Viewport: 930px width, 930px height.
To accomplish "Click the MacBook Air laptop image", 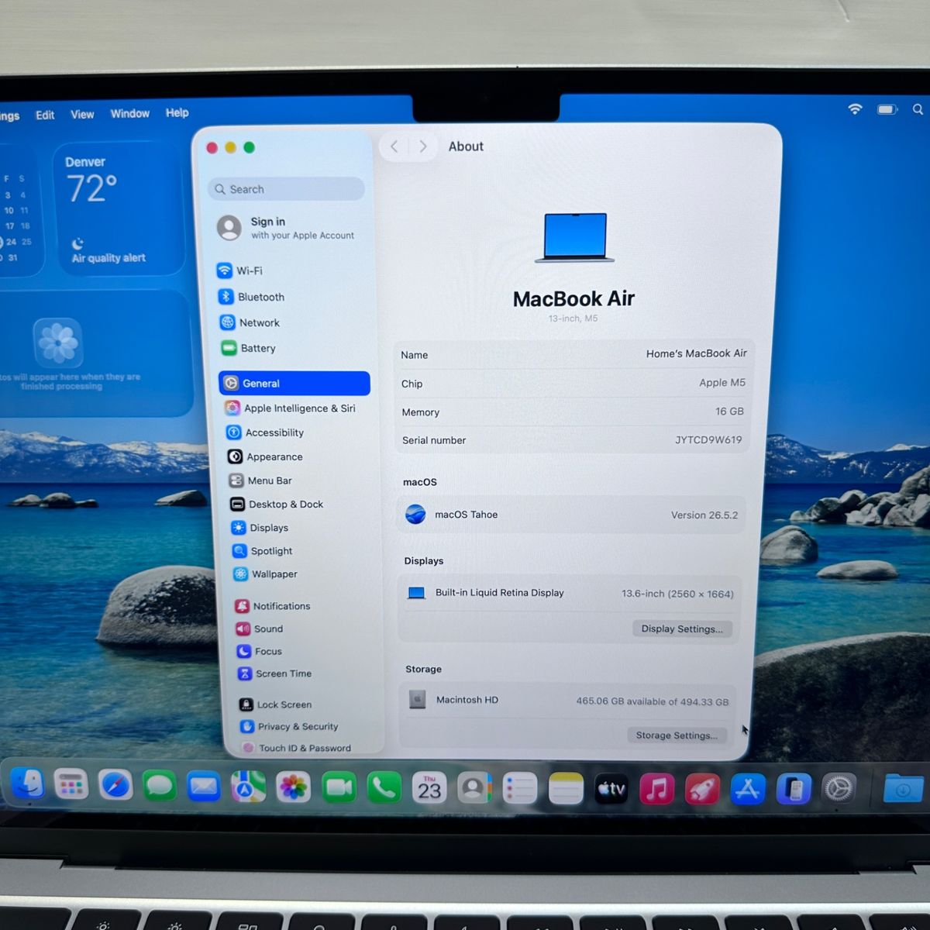I will coord(574,238).
